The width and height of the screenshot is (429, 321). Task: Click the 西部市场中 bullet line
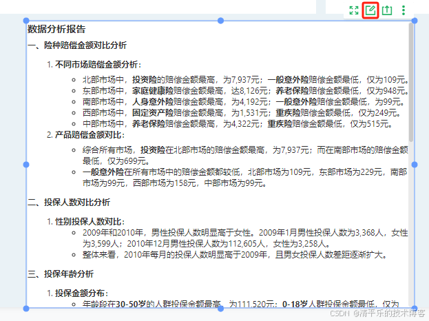click(241, 113)
